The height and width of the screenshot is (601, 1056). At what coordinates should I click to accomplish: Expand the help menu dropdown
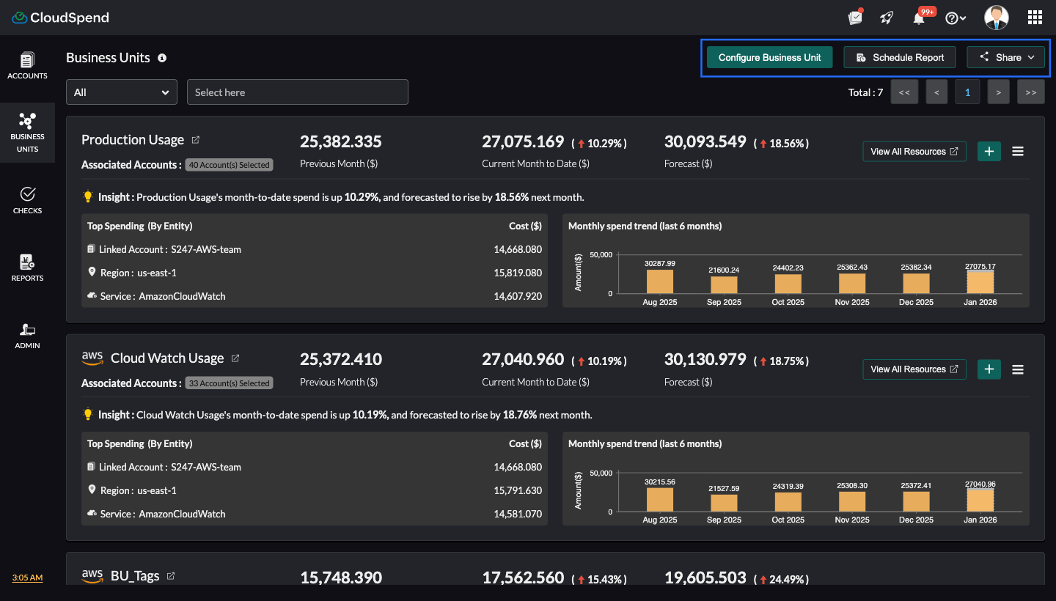tap(956, 18)
